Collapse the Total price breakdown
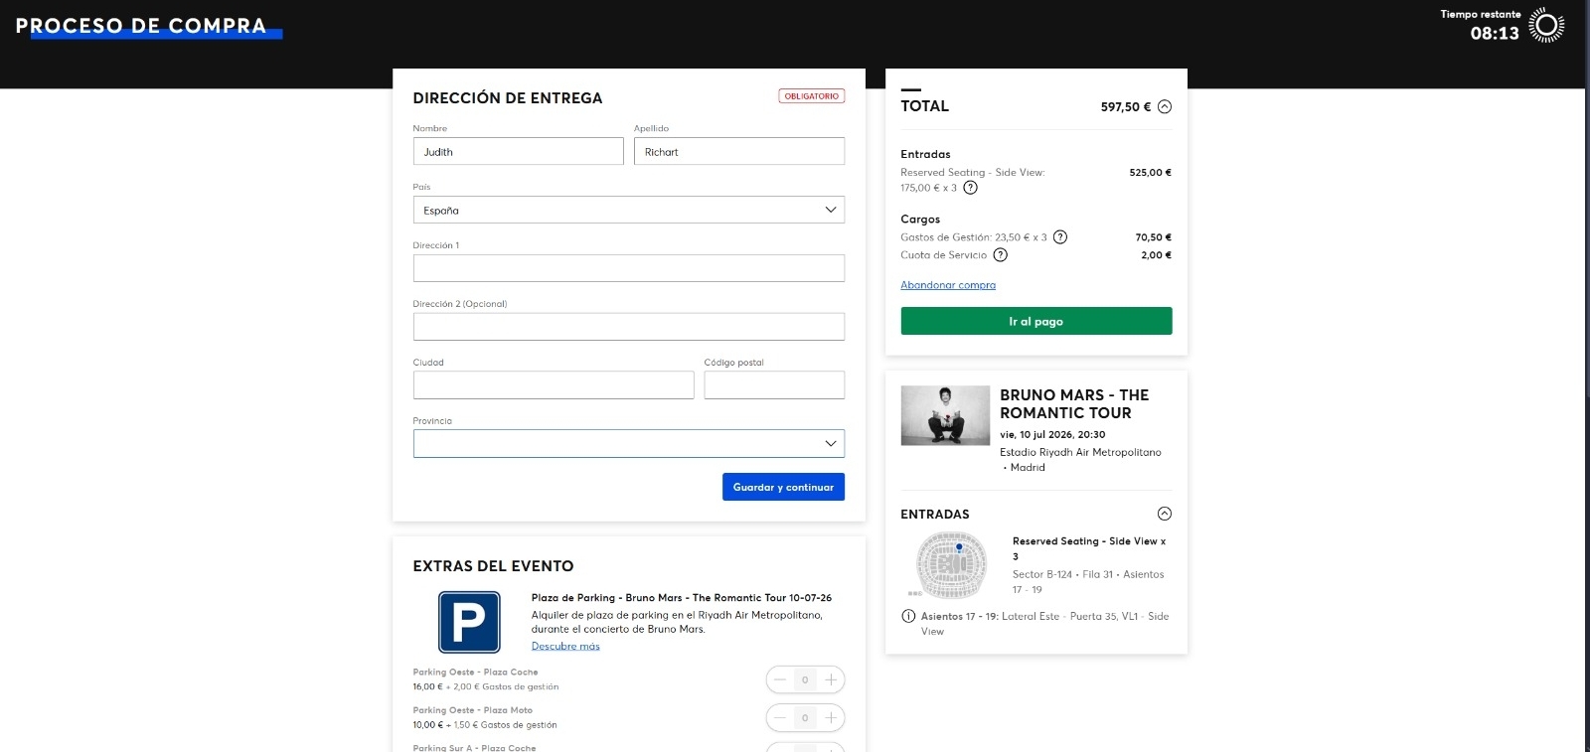This screenshot has height=752, width=1590. pyautogui.click(x=1165, y=107)
